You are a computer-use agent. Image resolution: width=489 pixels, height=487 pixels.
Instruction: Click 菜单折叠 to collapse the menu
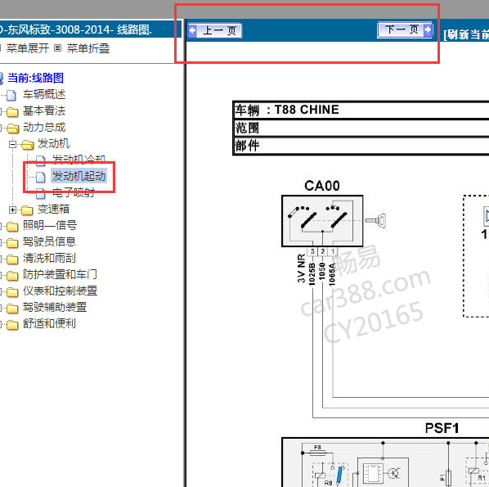coord(88,48)
